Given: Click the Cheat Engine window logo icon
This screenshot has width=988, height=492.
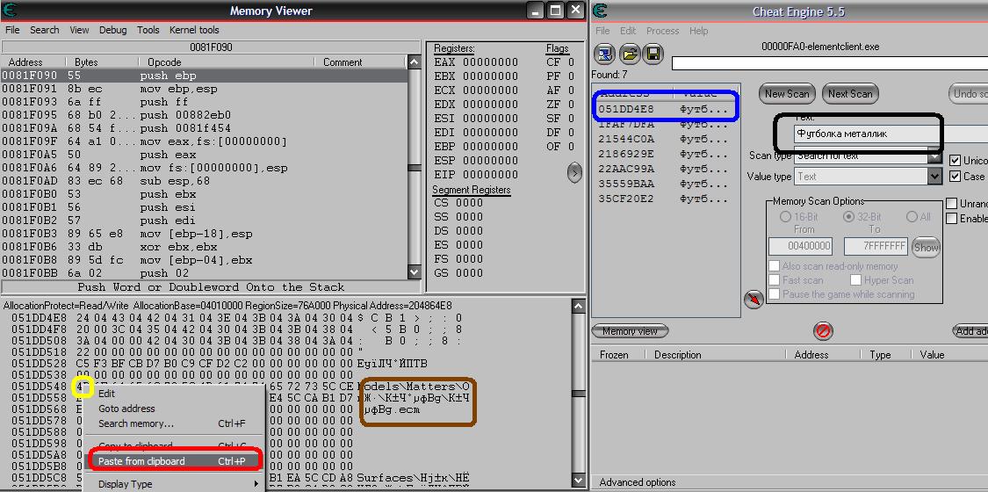Looking at the screenshot, I should (601, 11).
